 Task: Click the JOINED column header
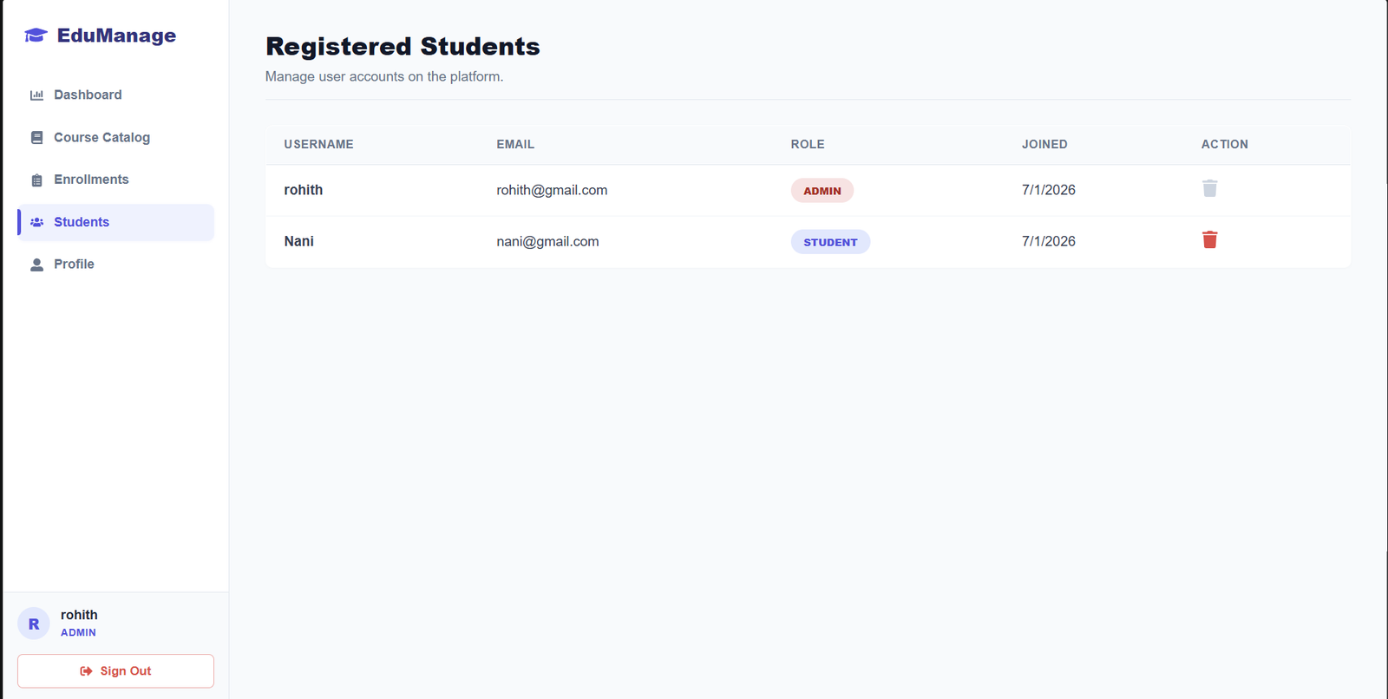coord(1044,144)
